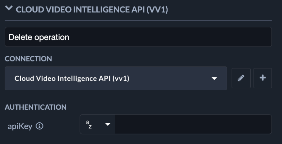Click the CLOUD VIDEO INTELLIGENCE API (VV1) header title
Screen dimensions: 282x144
click(x=92, y=9)
